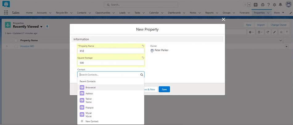Open the display-as table dropdown

(260, 32)
